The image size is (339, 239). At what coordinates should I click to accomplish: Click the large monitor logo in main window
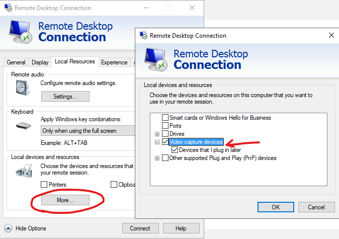tap(21, 32)
